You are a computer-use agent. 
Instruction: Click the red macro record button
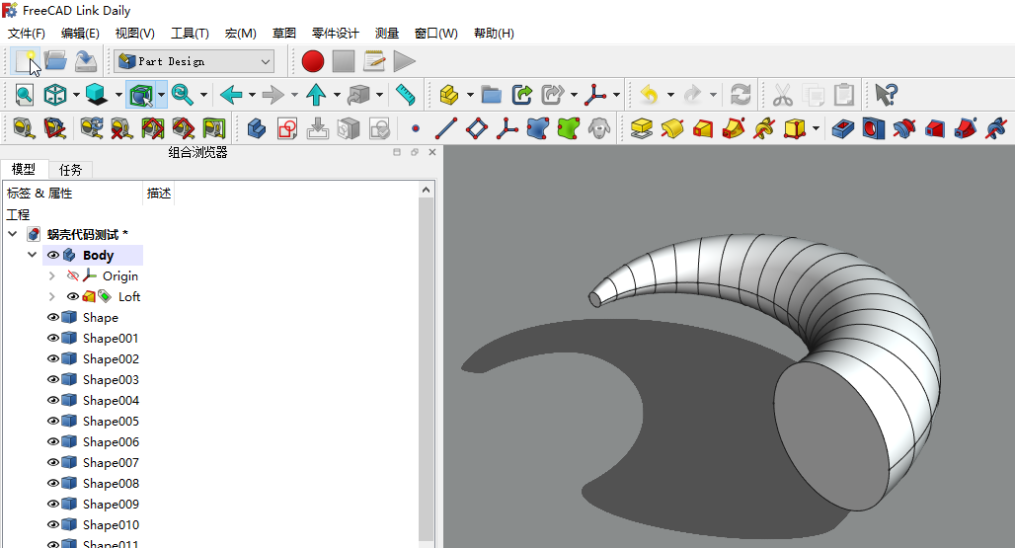[313, 61]
